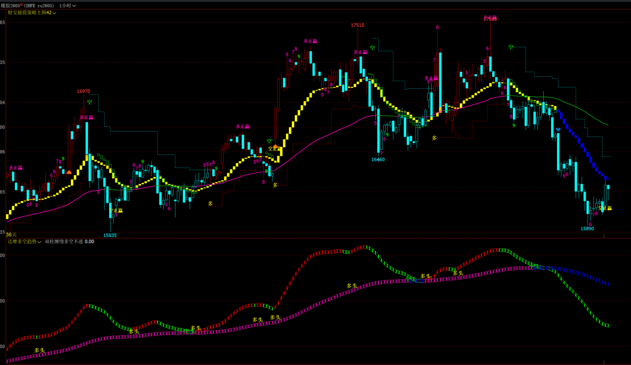Click the 橡胶2605 contract name
The height and width of the screenshot is (365, 631).
10,6
